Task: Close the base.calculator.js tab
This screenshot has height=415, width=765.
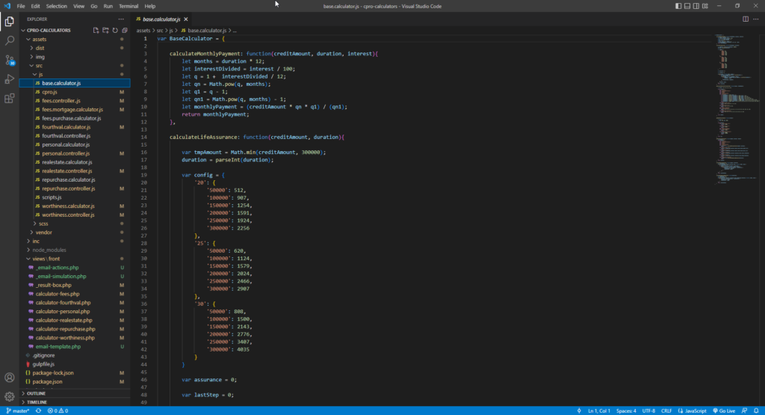Action: [186, 19]
